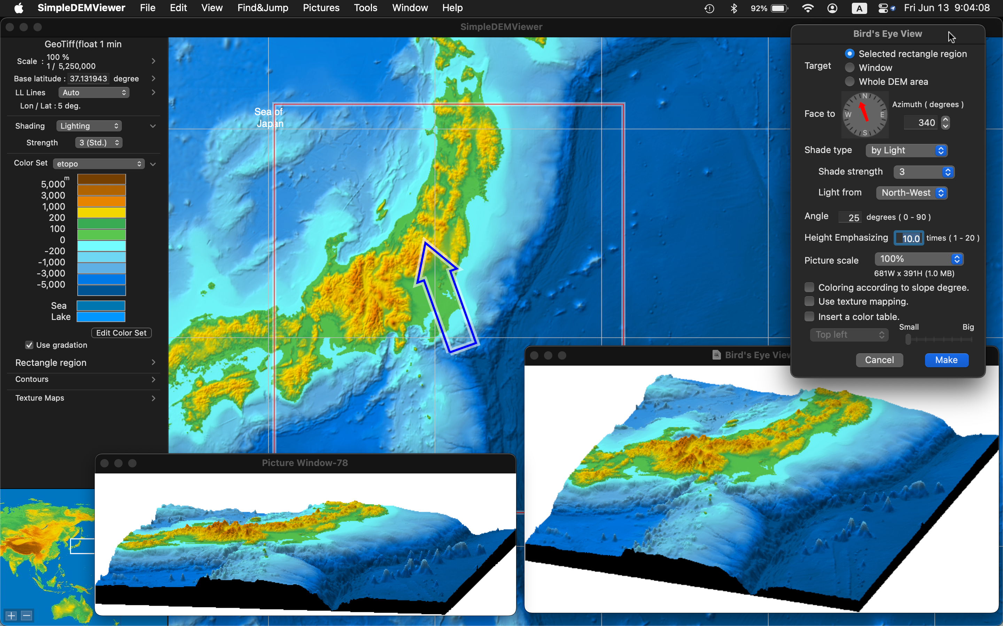
Task: Open the Light from North-West dropdown
Action: (x=912, y=193)
